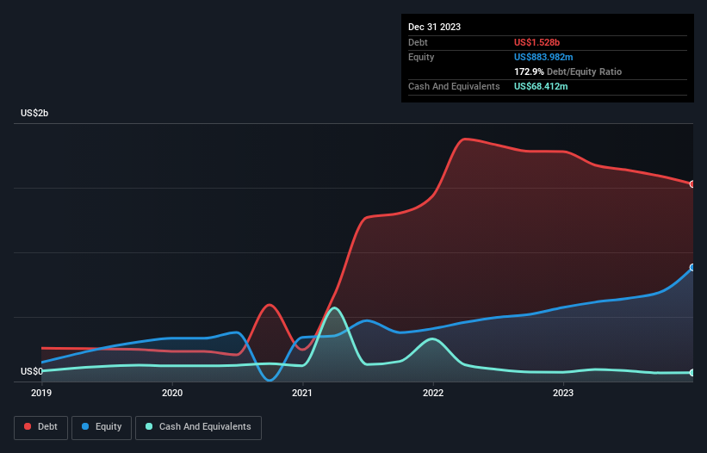
Task: Select the 2019 x-axis label
Action: coord(41,393)
